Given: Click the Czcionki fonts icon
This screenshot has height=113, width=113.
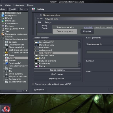Looking at the screenshot, I should pos(6,42).
